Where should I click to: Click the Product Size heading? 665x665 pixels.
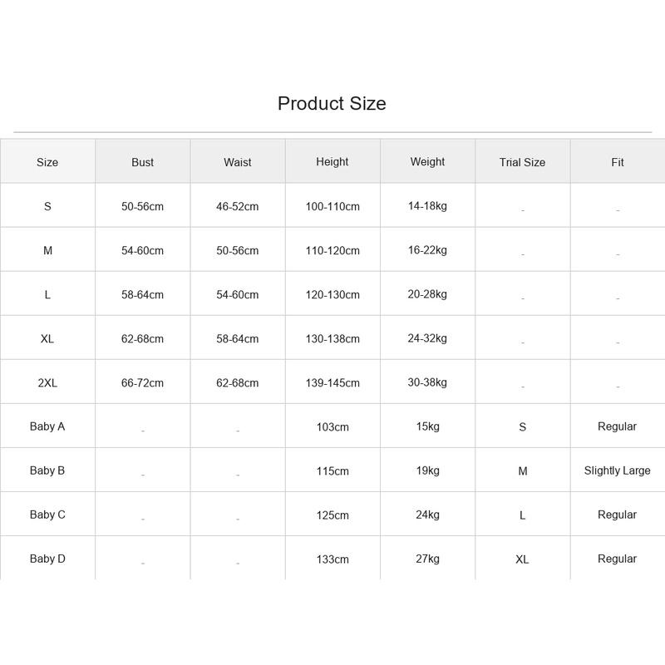click(x=332, y=103)
